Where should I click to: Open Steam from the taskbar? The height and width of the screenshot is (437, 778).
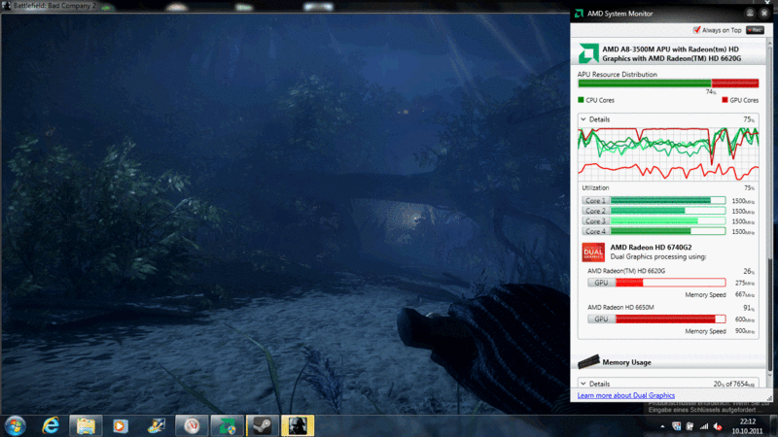pos(263,425)
